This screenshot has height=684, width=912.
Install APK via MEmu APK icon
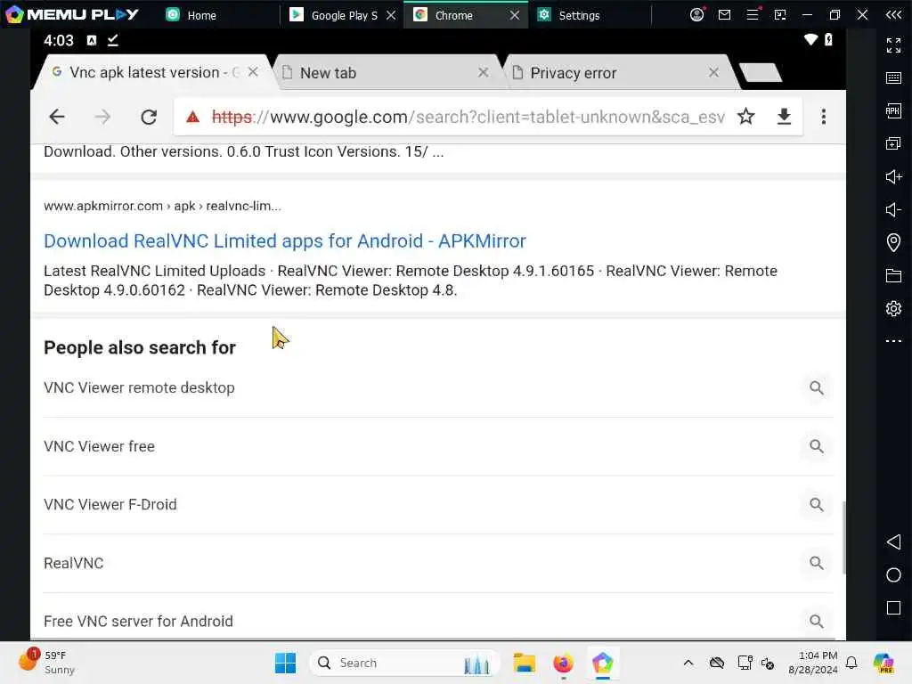click(893, 110)
